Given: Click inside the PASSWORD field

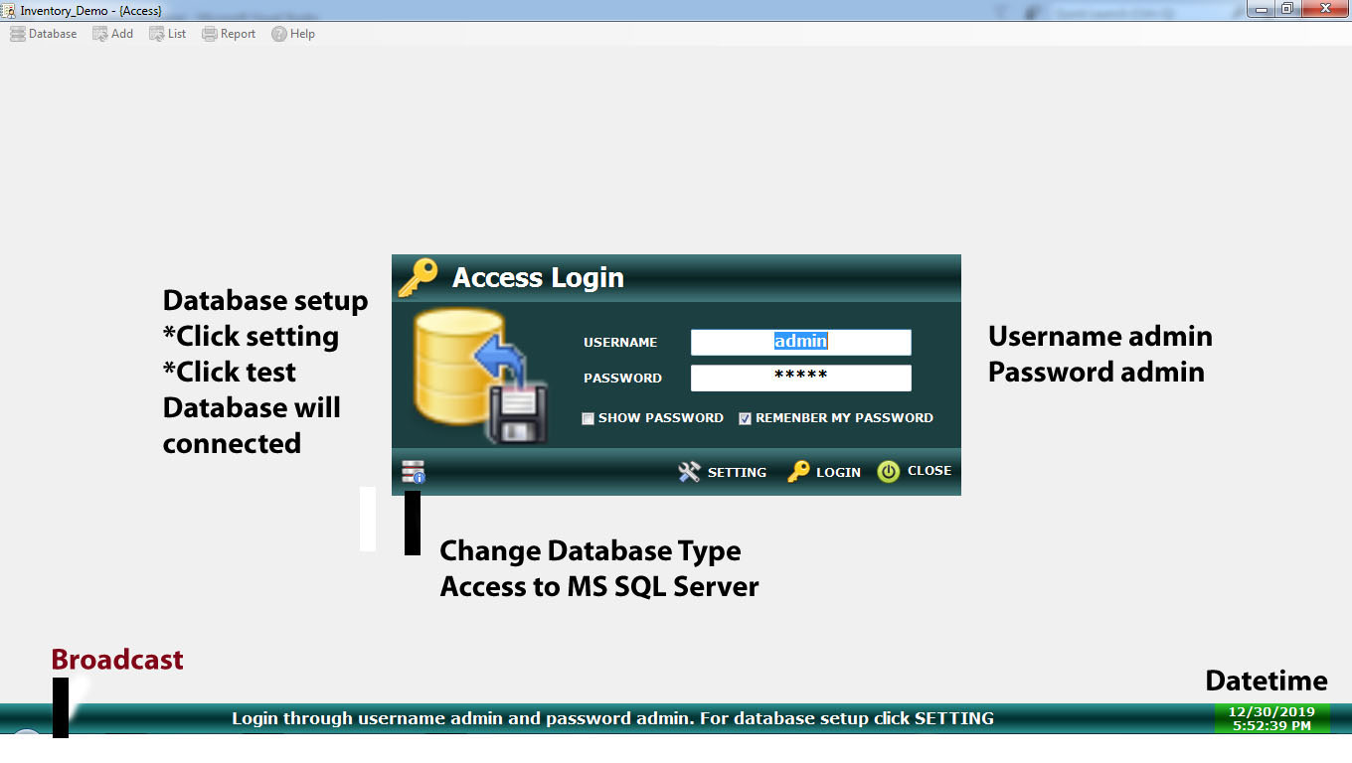Looking at the screenshot, I should tap(801, 378).
